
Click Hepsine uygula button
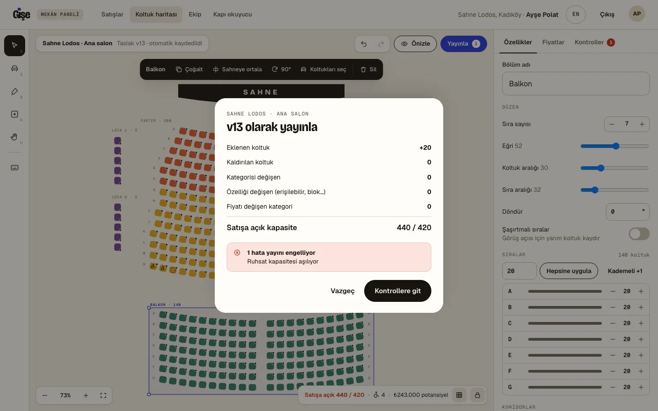tap(569, 271)
